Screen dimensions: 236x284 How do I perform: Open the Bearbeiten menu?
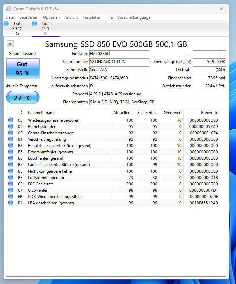click(x=29, y=17)
